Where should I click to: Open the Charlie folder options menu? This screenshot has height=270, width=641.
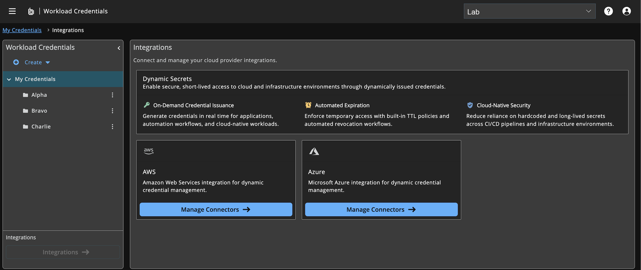click(x=112, y=127)
